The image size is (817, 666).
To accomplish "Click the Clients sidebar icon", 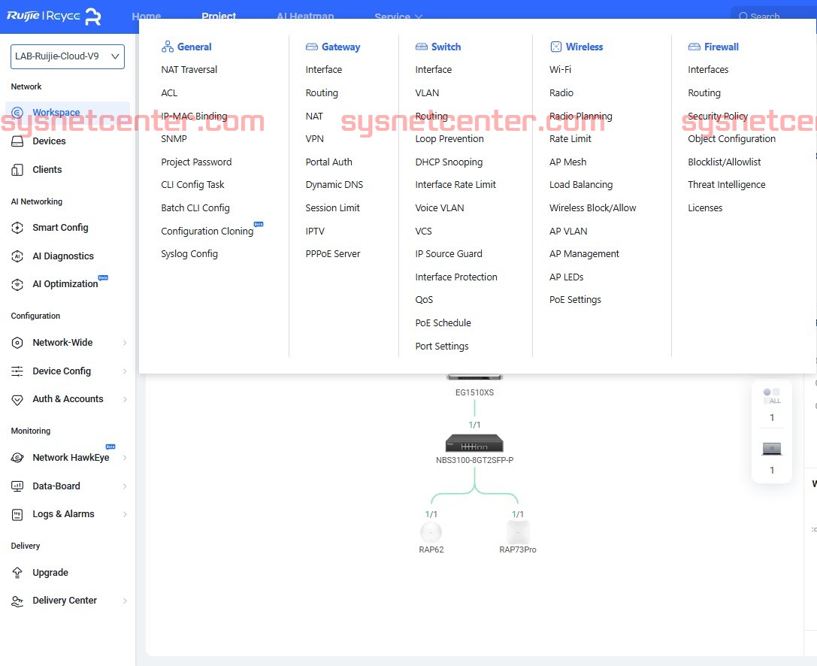I will [x=17, y=170].
